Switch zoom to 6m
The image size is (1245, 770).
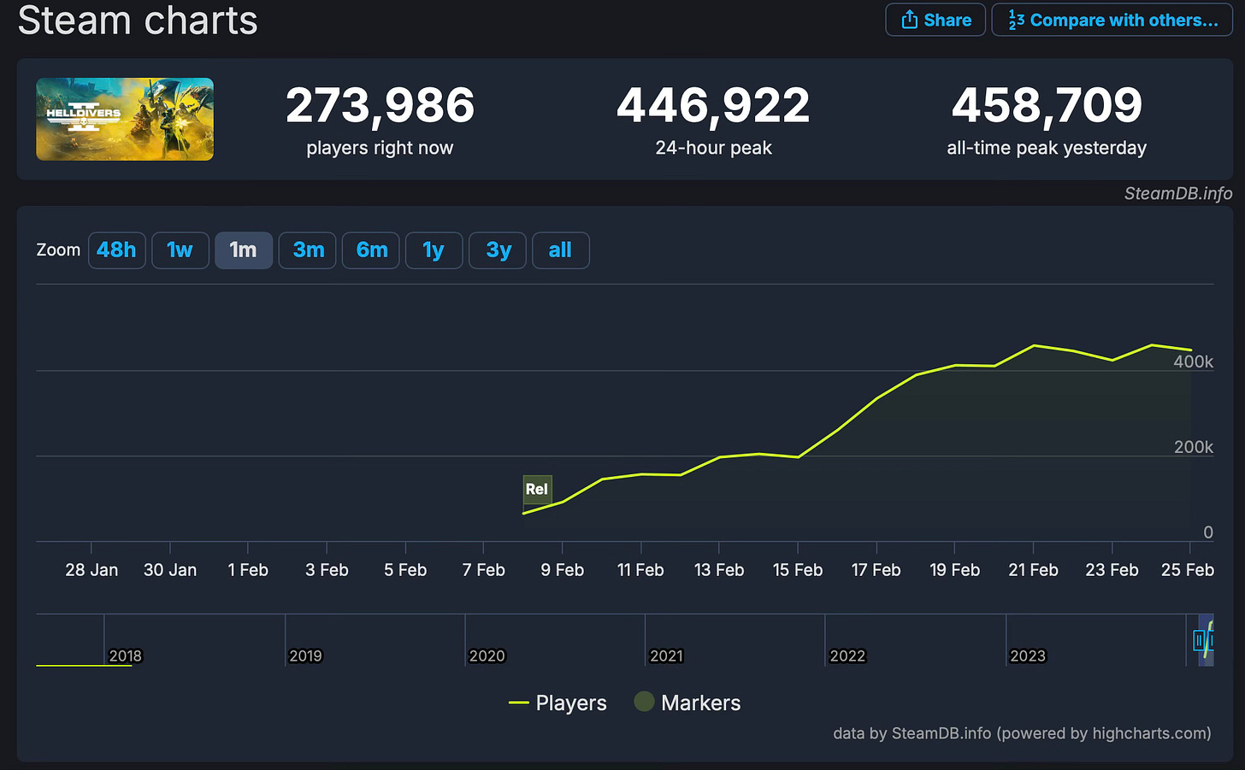click(x=371, y=250)
